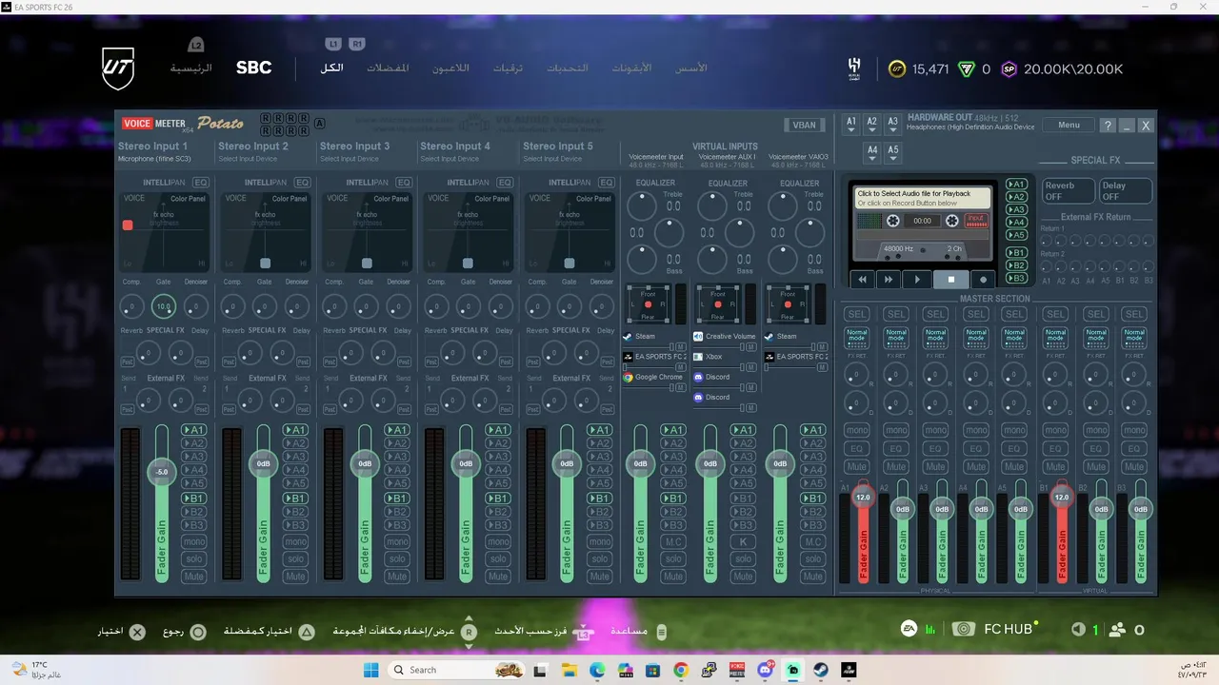Toggle the B1 bus on Stereo Input 1
Screen dimensions: 1219x685
click(192, 498)
